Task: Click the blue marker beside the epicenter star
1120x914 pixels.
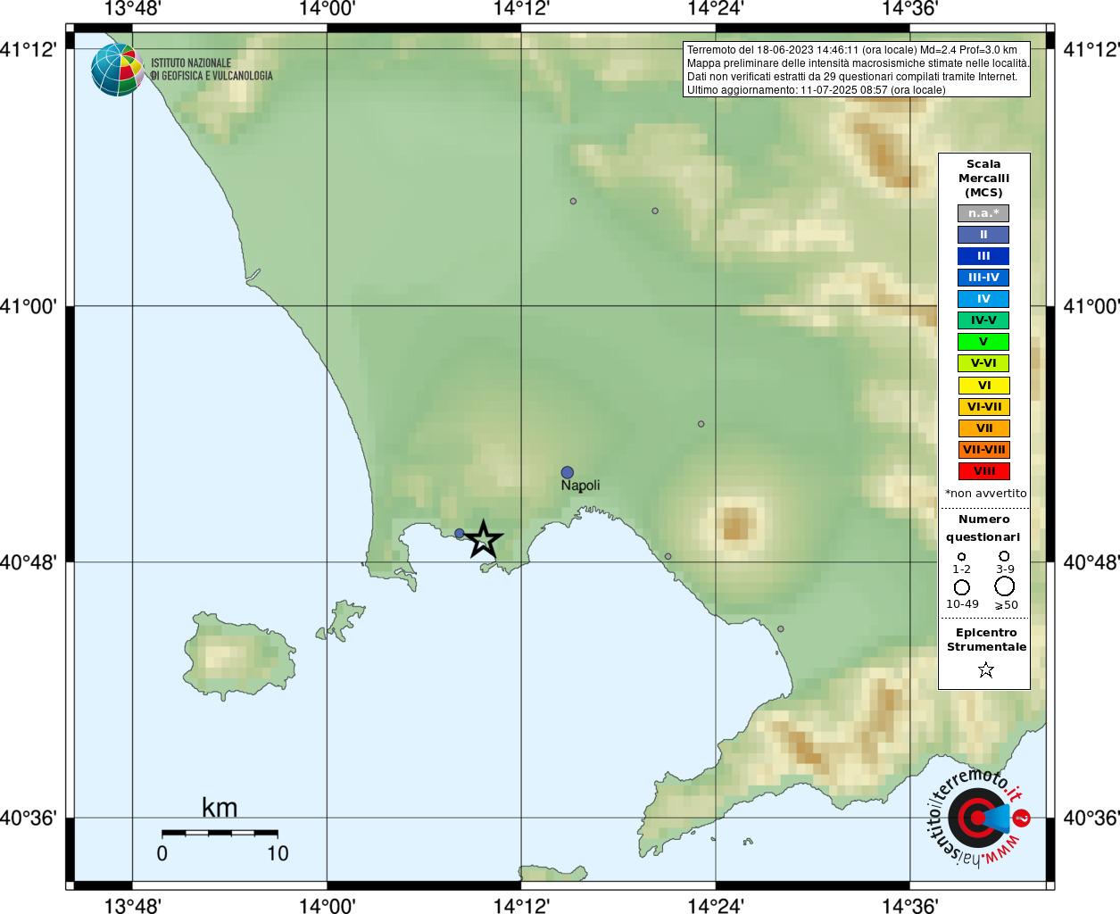Action: pos(460,534)
